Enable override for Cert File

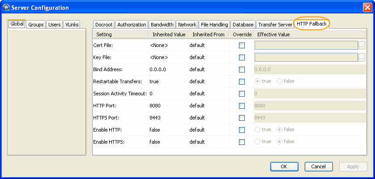[x=242, y=45]
